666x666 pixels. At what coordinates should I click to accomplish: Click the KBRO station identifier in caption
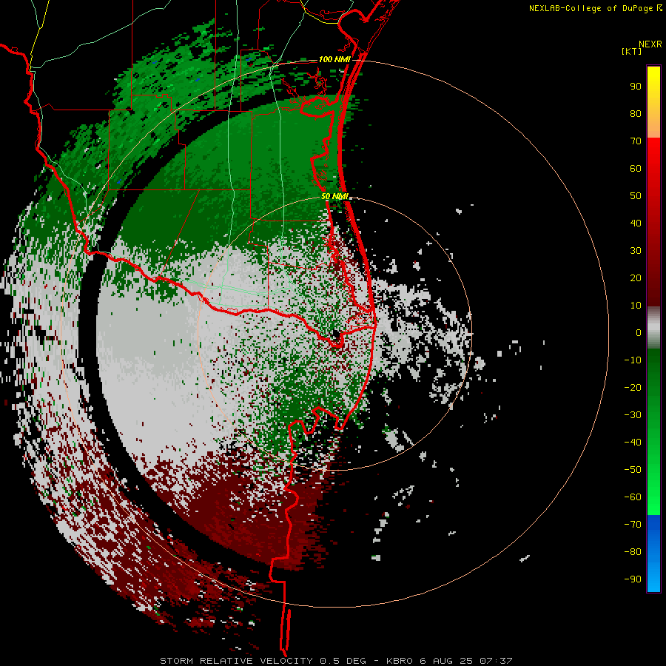(400, 661)
